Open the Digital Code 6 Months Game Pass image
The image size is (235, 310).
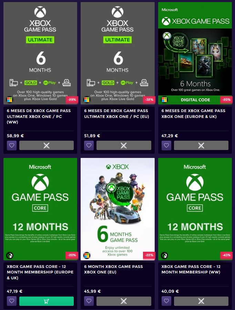(x=195, y=53)
